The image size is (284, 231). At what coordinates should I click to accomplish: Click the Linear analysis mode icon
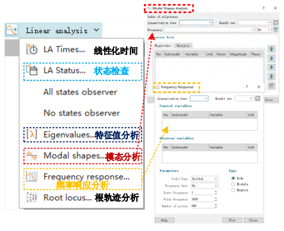tap(12, 30)
